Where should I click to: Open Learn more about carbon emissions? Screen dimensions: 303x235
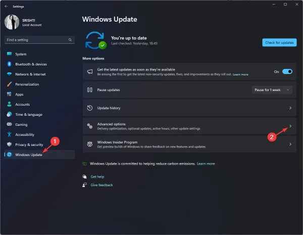(x=206, y=164)
